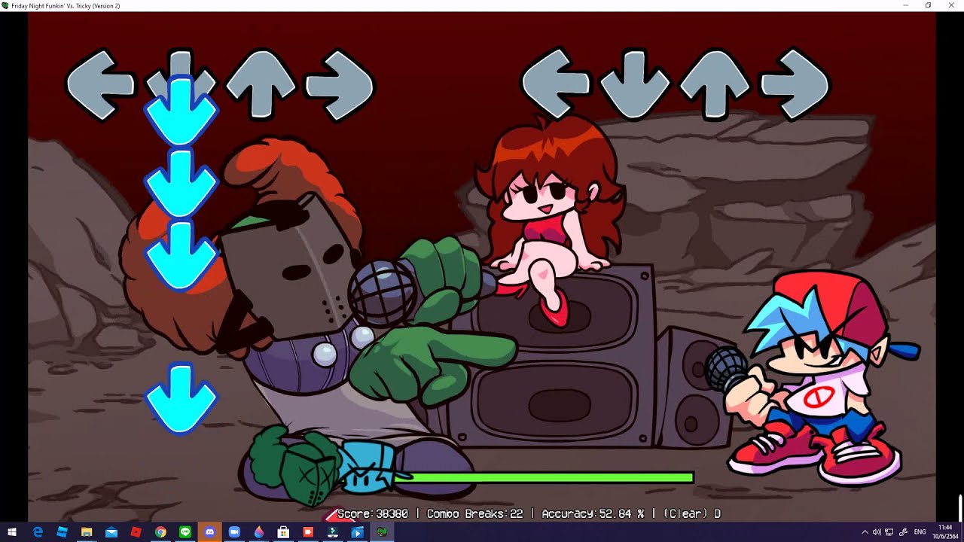Click the 'Score:38380' readout
The width and height of the screenshot is (964, 542).
pos(373,513)
